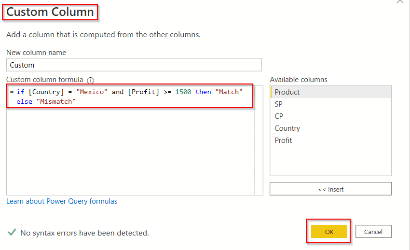Click the 1500 value in the formula

[183, 92]
